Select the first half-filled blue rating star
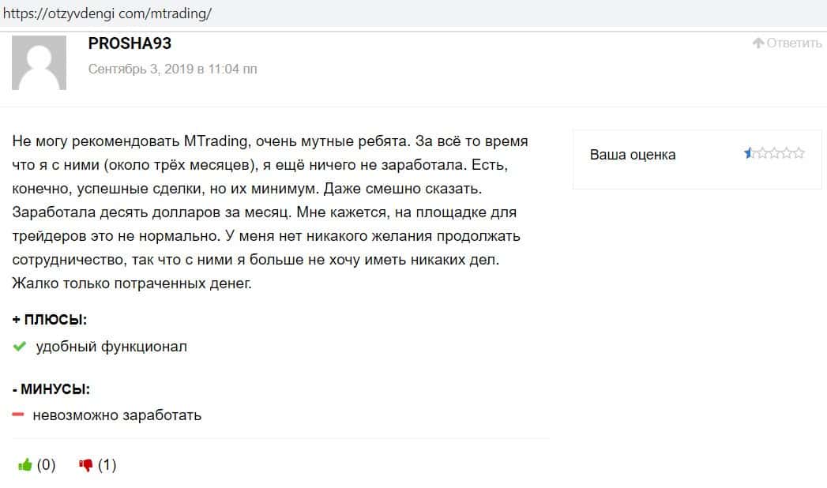This screenshot has height=488, width=827. coord(749,154)
